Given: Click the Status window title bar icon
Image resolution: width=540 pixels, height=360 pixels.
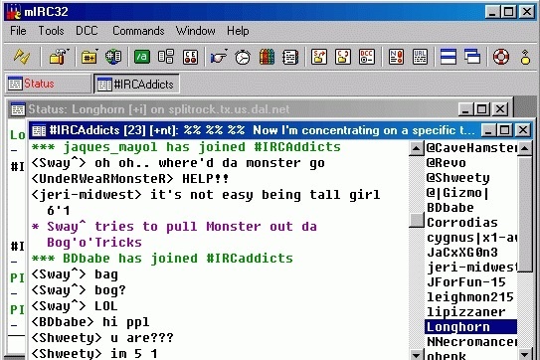Looking at the screenshot, I should pos(18,109).
